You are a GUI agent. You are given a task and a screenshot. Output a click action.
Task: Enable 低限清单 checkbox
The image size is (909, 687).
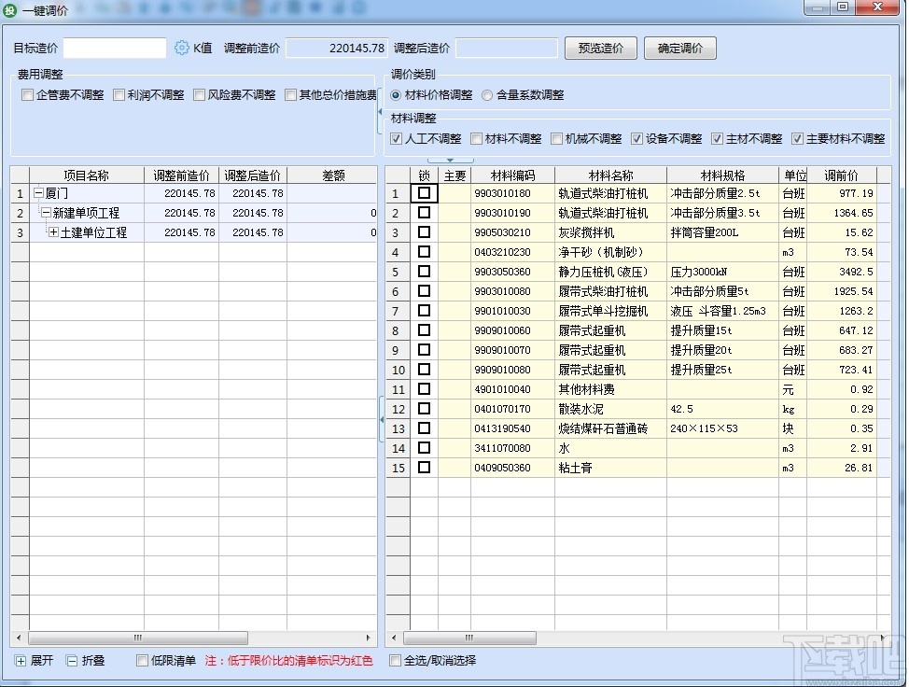(142, 660)
